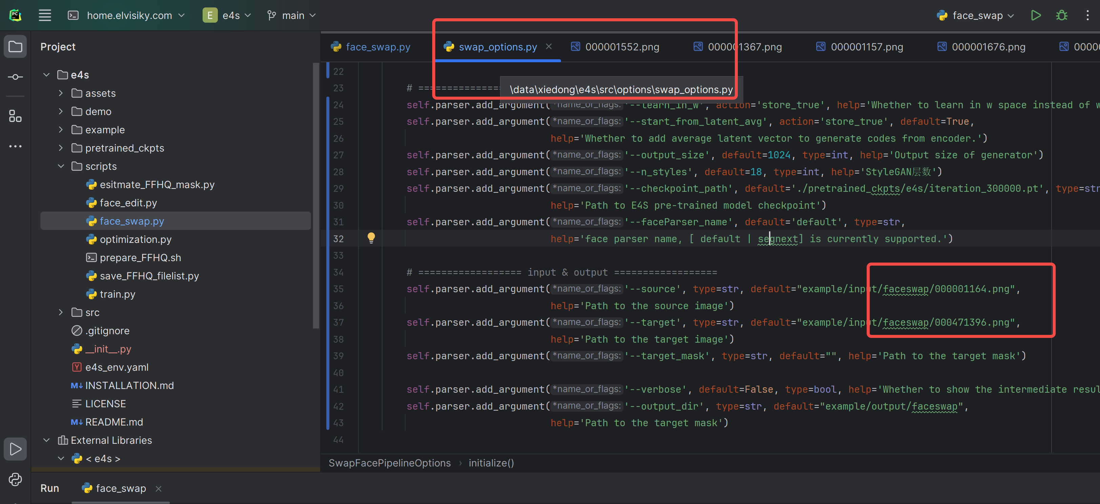
Task: Click SwapFacePipelineOptions in the breadcrumb
Action: coord(390,463)
